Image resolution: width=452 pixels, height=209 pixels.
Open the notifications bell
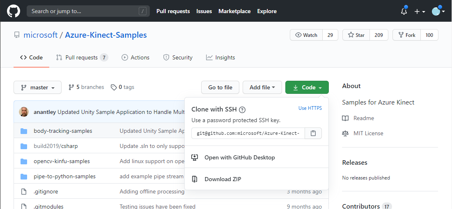click(404, 11)
